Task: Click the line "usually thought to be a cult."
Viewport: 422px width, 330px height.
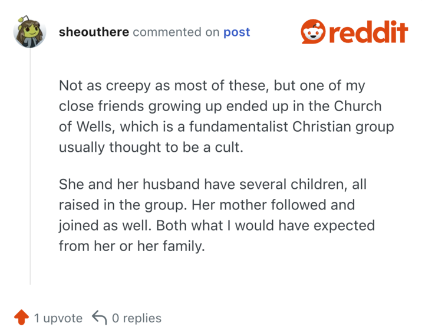Action: [151, 148]
